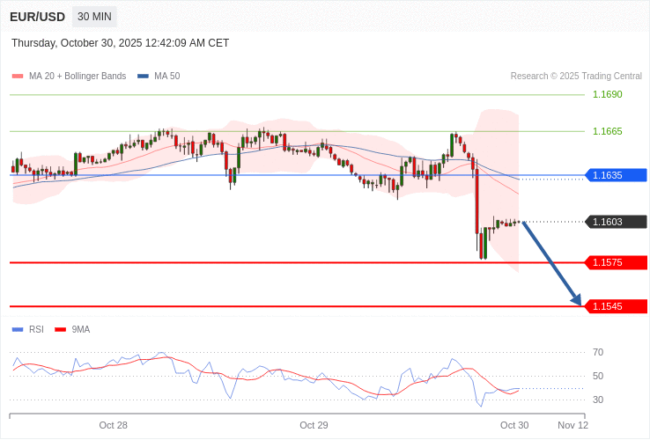
Task: Click the 1.1635 blue price label
Action: coord(615,175)
